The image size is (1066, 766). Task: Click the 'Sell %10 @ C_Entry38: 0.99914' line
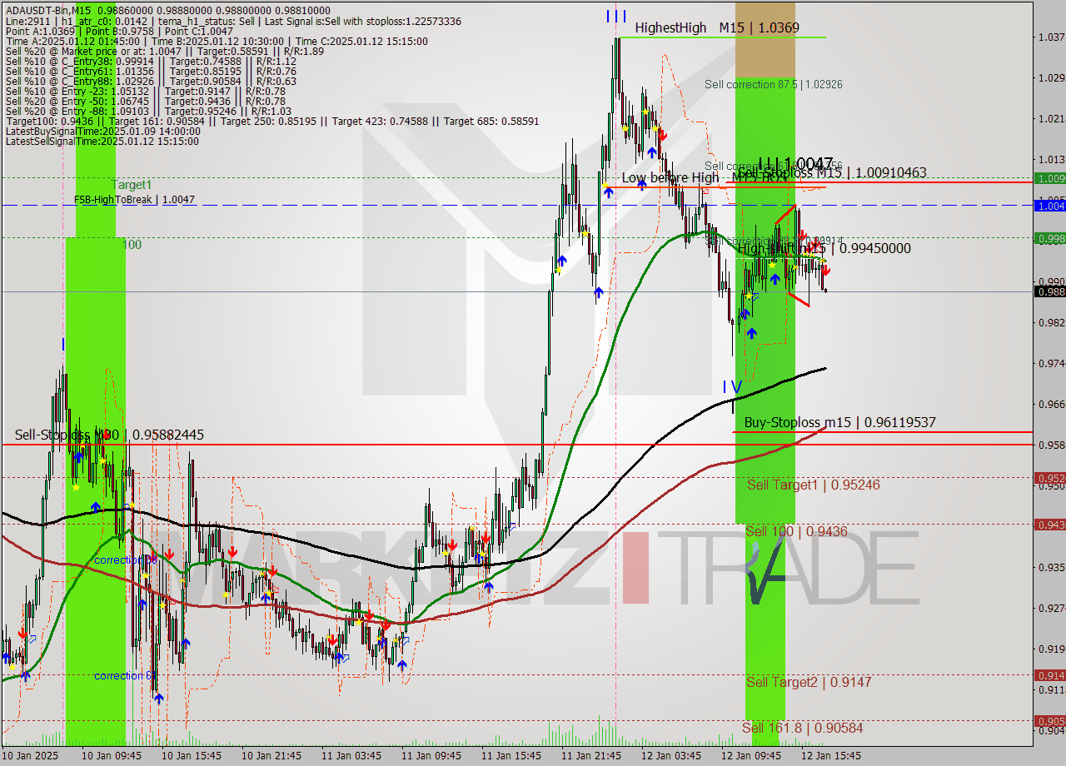[151, 62]
